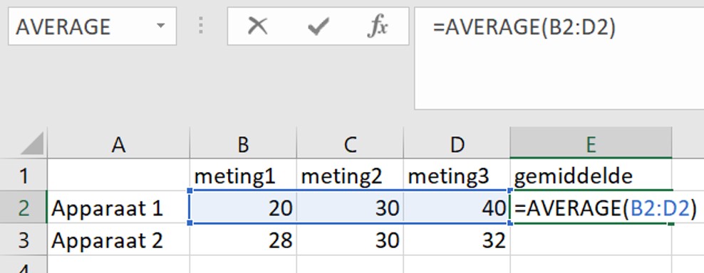Select column A header
This screenshot has height=273, width=704.
(118, 144)
